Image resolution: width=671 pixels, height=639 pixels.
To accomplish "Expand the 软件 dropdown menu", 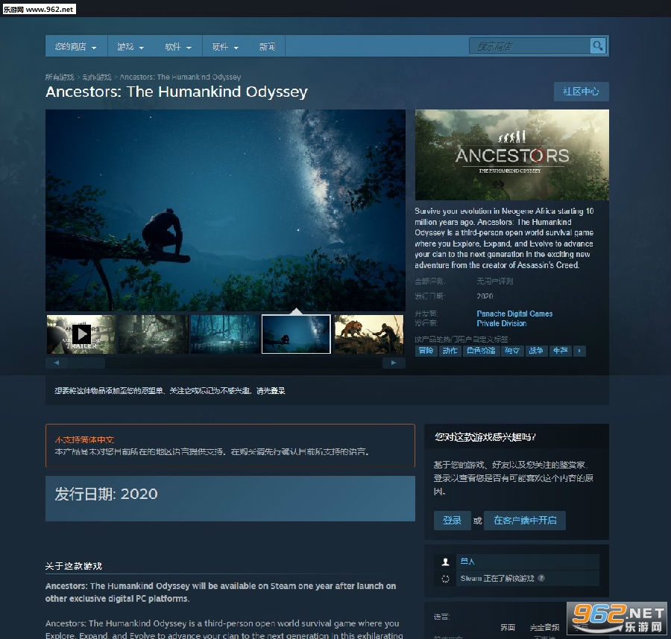I will pos(178,47).
